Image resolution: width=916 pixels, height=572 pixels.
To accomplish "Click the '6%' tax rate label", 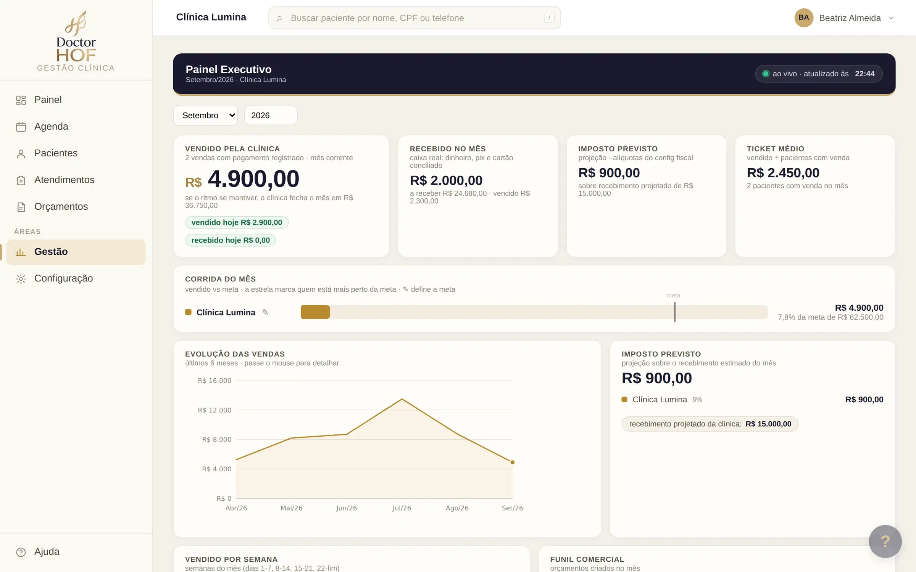I will click(x=697, y=400).
